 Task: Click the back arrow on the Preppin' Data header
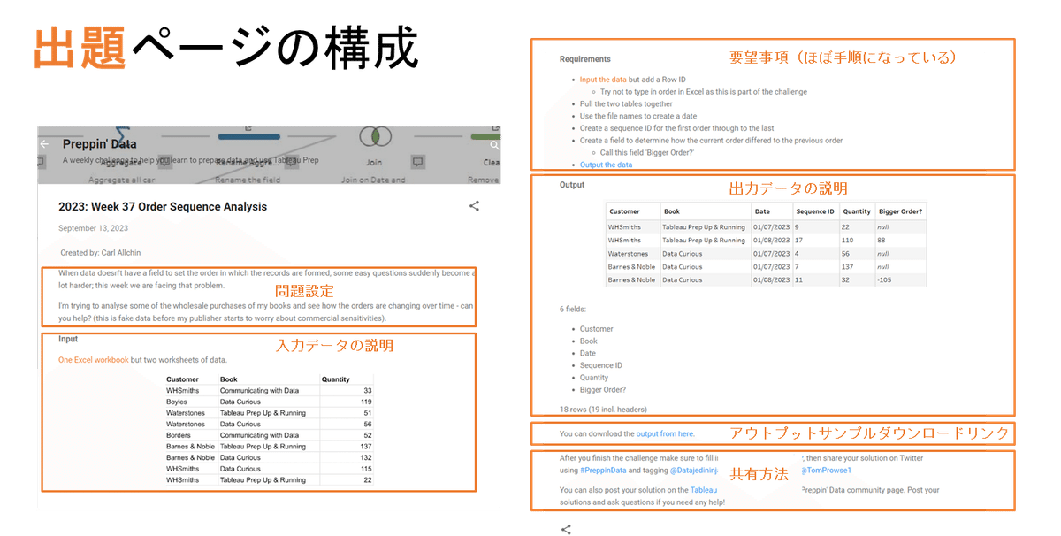click(x=44, y=143)
